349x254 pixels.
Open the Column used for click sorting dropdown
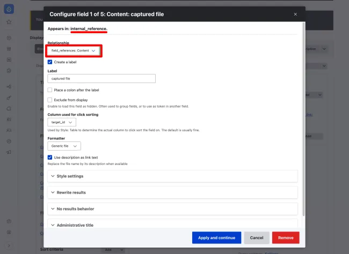coord(61,122)
